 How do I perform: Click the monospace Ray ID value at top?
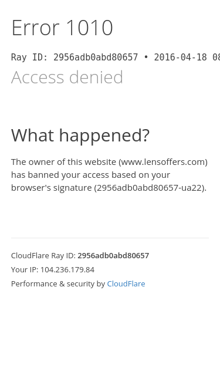[96, 58]
